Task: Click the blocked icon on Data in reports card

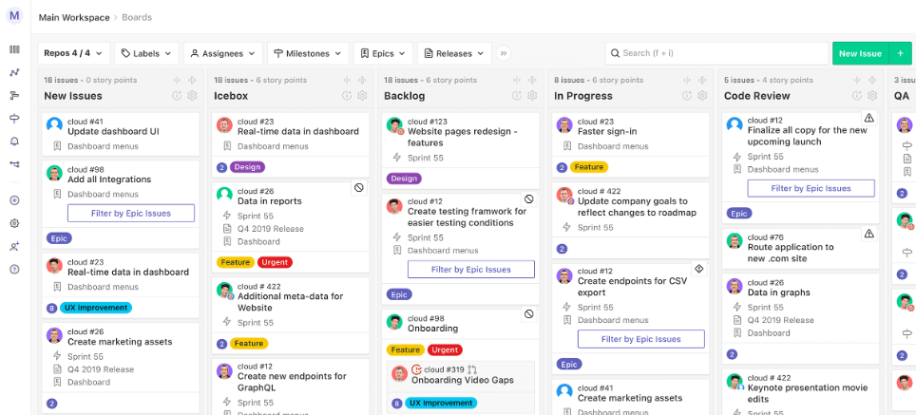Action: click(x=358, y=187)
